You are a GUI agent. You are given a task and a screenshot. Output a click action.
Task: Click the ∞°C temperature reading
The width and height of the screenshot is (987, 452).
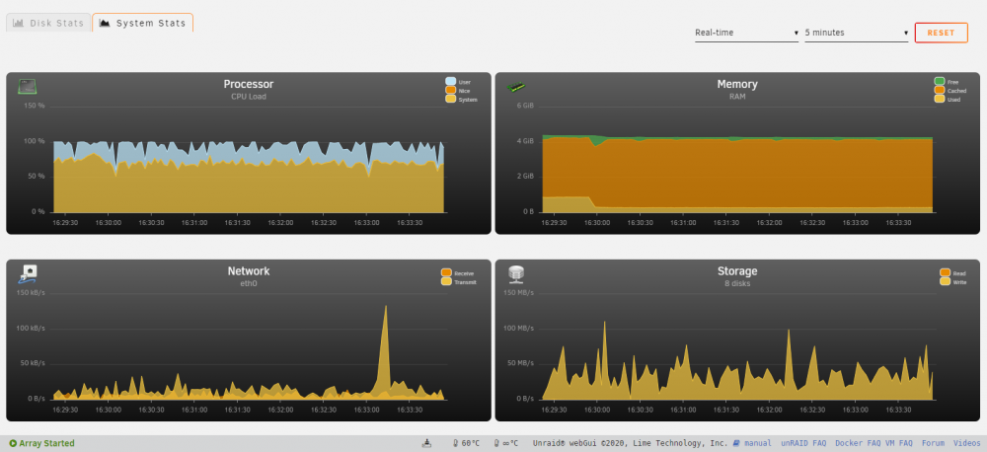[506, 443]
